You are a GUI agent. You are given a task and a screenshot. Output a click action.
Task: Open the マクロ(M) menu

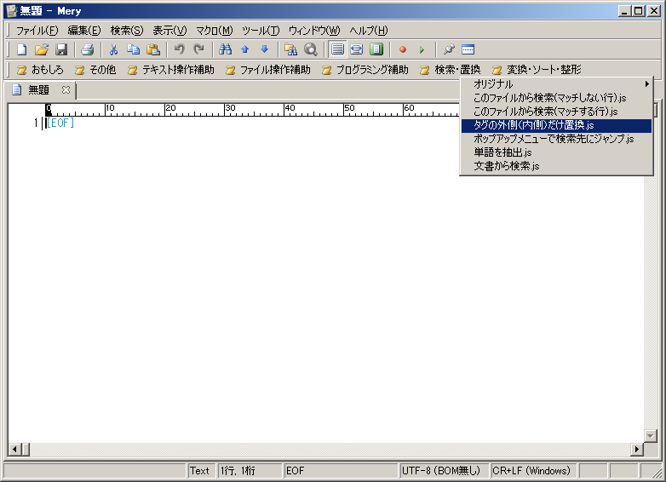pyautogui.click(x=214, y=31)
